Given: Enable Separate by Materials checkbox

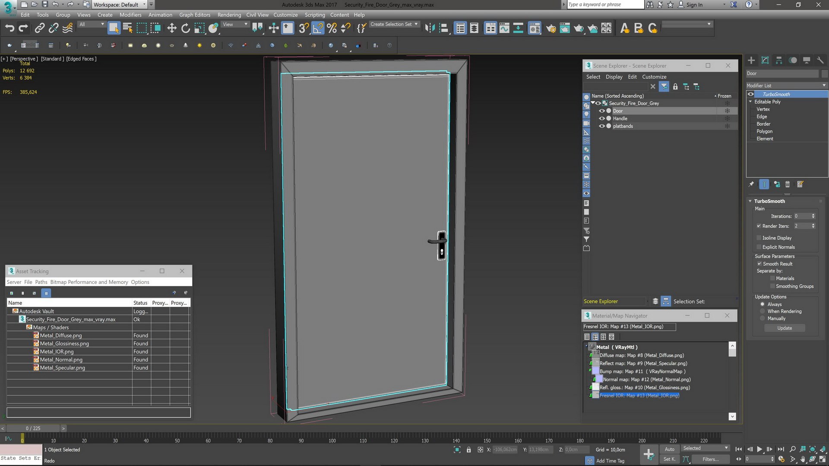Looking at the screenshot, I should (772, 279).
